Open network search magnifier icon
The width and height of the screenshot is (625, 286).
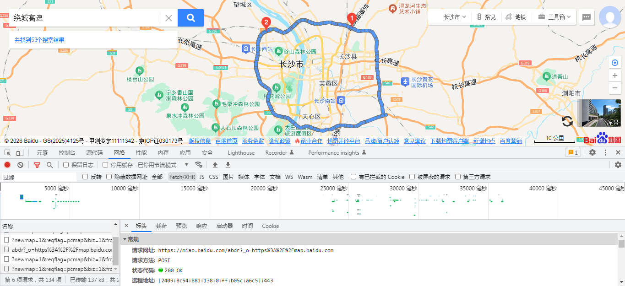point(49,165)
